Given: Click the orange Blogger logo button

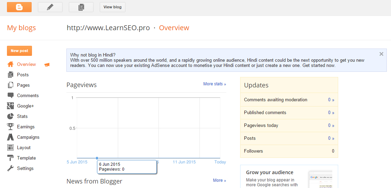Looking at the screenshot, I should (x=19, y=7).
